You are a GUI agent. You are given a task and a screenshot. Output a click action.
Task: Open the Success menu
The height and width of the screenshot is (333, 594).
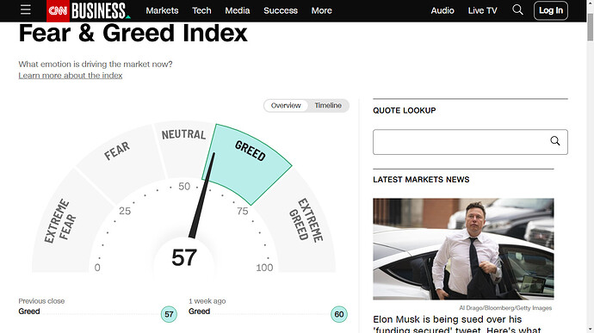(281, 10)
